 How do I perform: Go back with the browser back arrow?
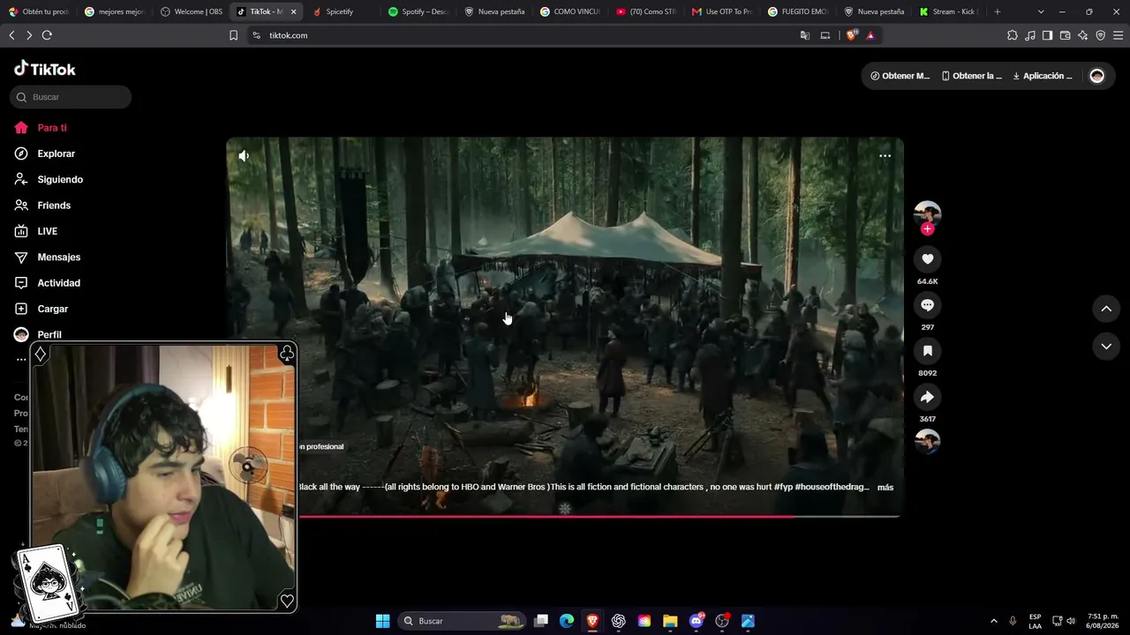click(11, 35)
